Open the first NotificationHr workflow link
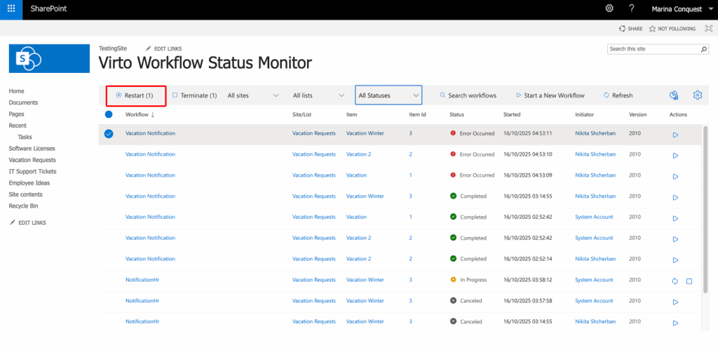 click(142, 279)
